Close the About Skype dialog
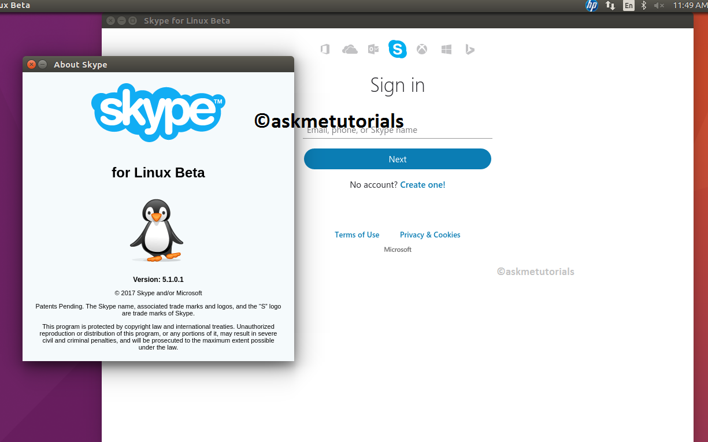This screenshot has width=708, height=442. [x=32, y=64]
